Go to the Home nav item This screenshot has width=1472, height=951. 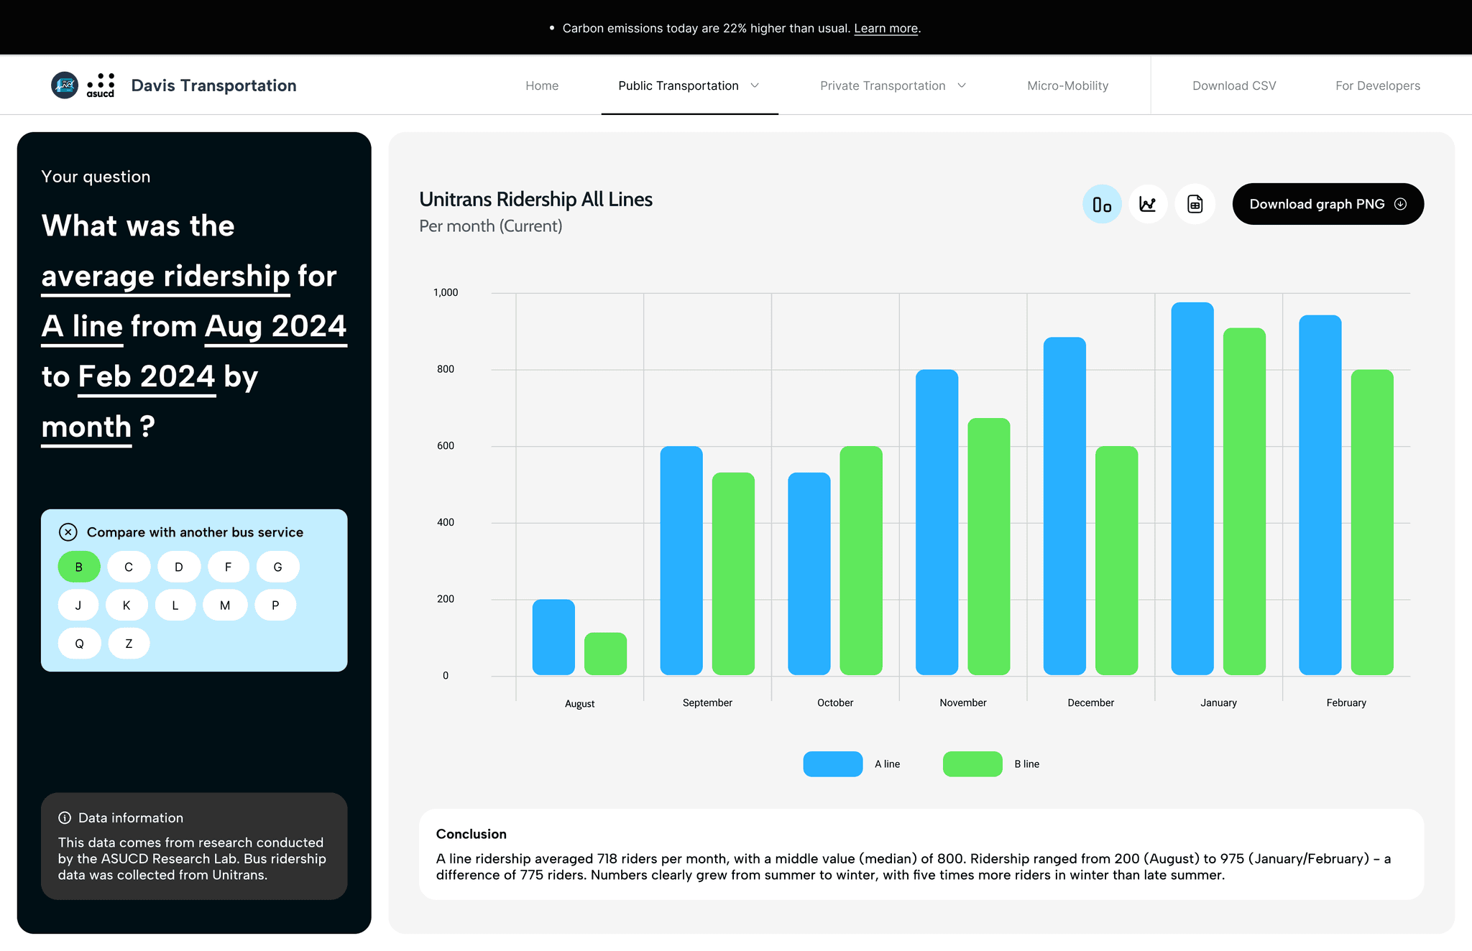[541, 85]
